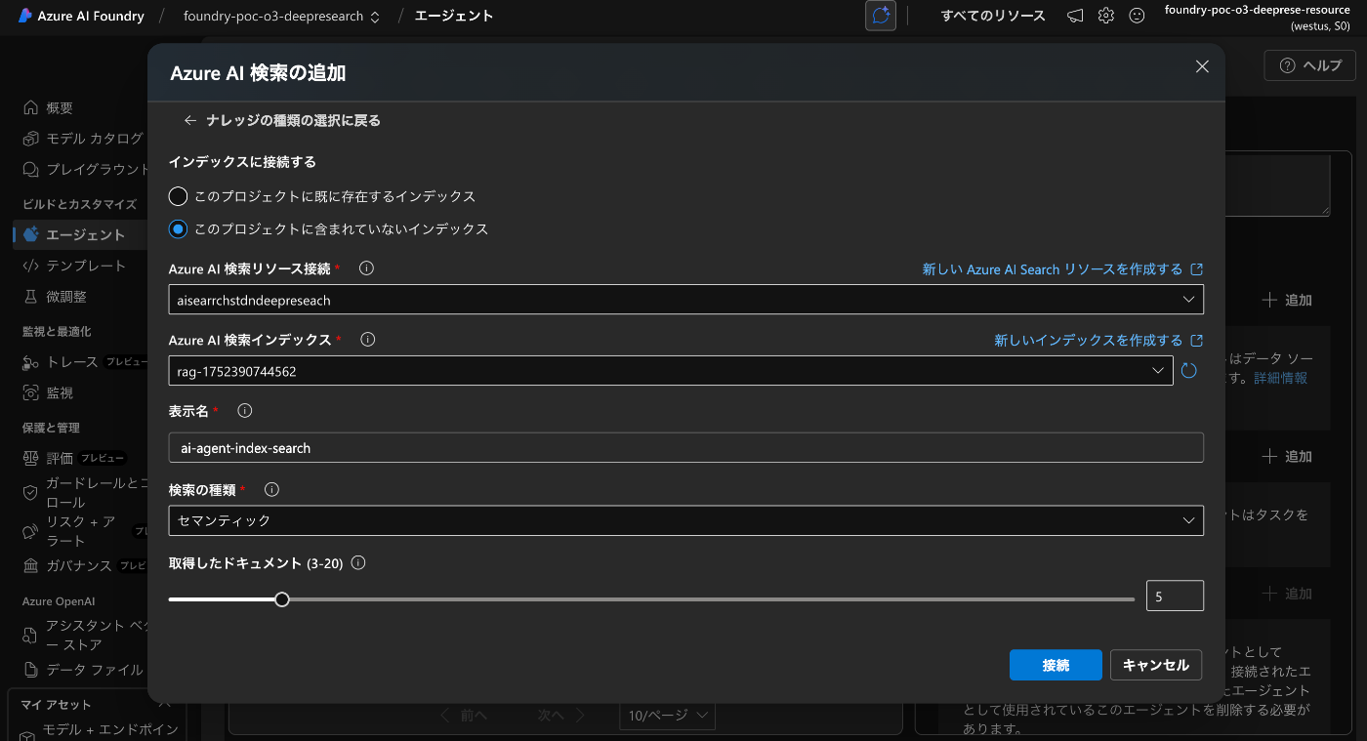
Task: Click 次へ next page button
Action: click(563, 716)
